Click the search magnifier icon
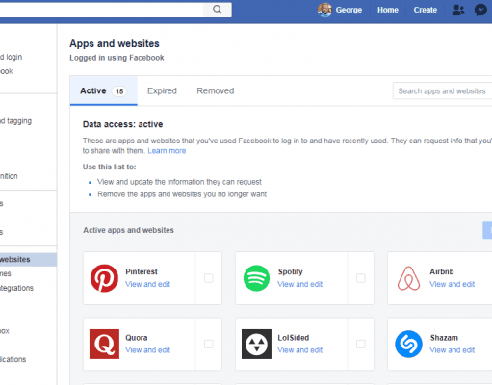Screen dimensions: 492x385 218,10
